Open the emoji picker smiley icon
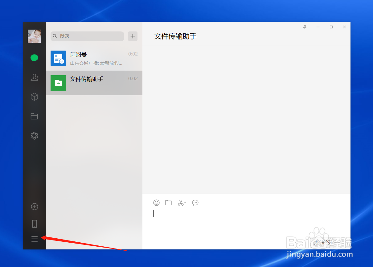Image resolution: width=373 pixels, height=267 pixels. 157,203
